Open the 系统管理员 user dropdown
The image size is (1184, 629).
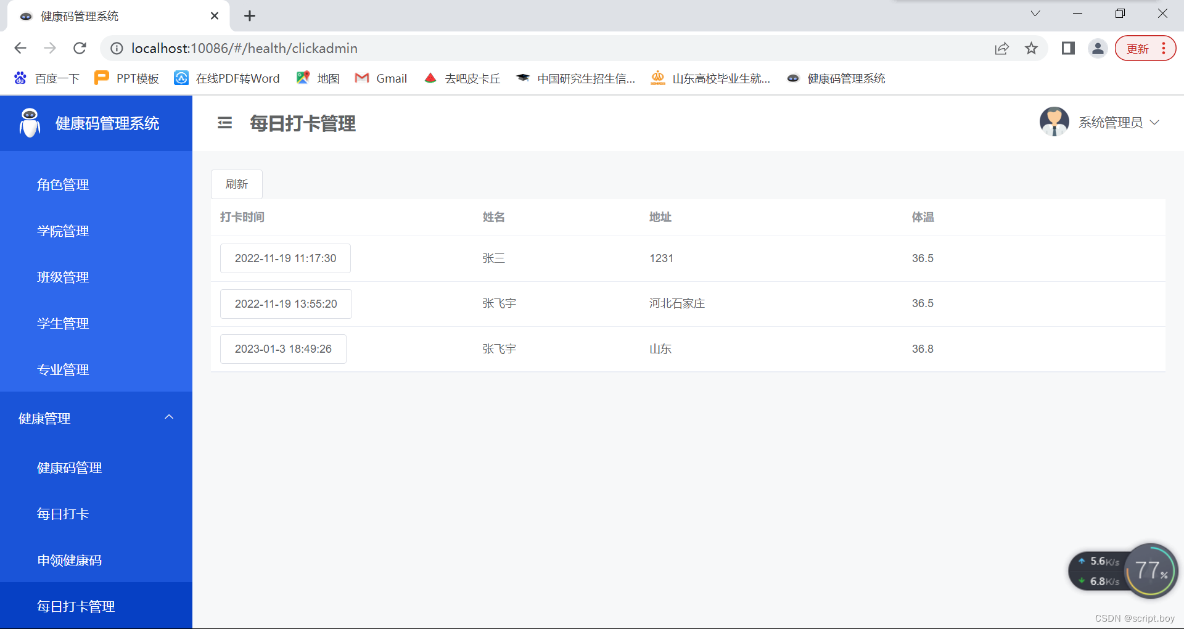(x=1119, y=123)
